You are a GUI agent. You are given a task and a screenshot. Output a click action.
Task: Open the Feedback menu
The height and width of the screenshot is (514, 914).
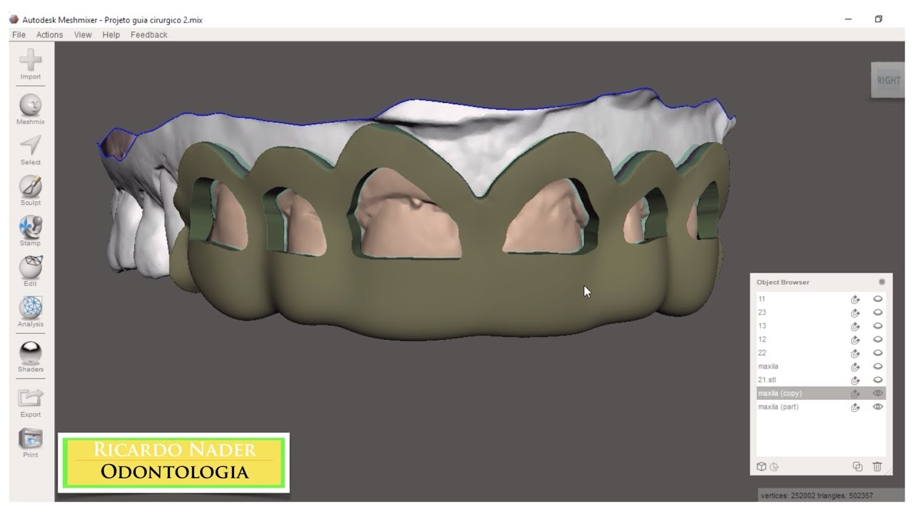[149, 35]
